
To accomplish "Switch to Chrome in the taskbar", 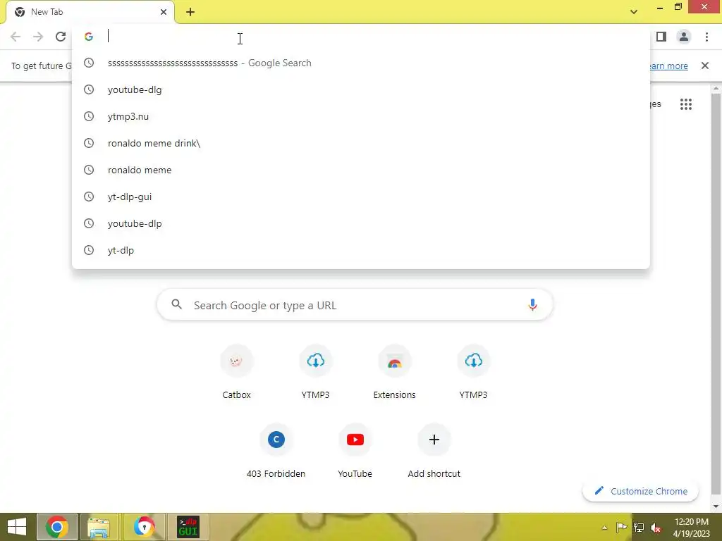I will pyautogui.click(x=57, y=527).
